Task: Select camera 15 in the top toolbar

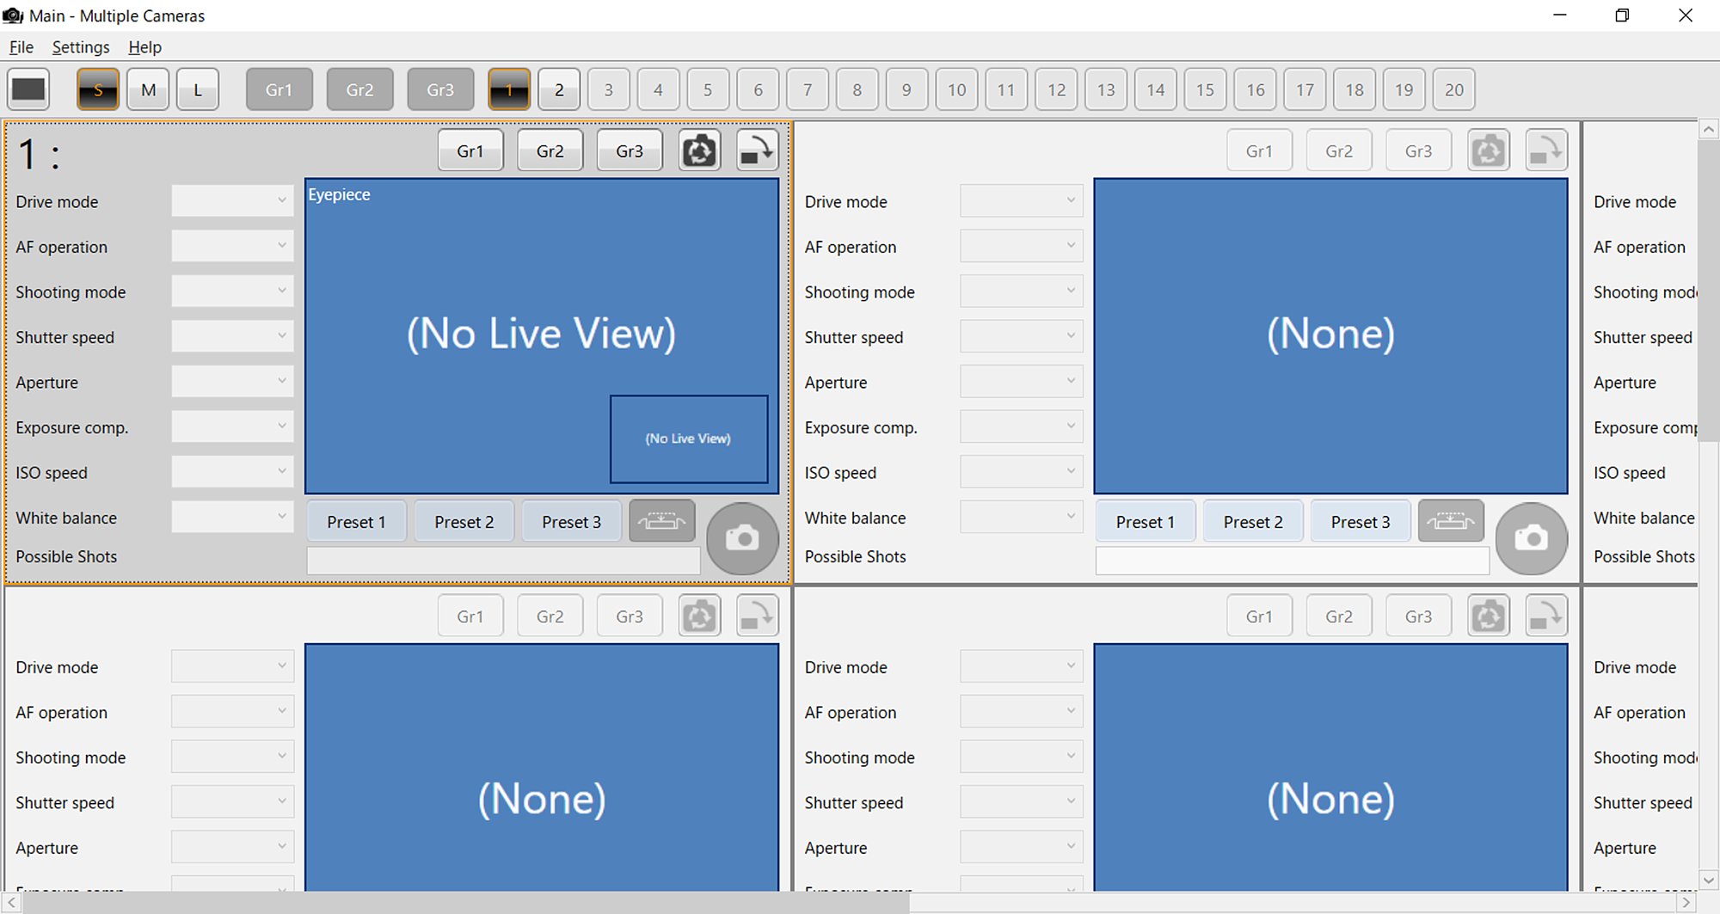Action: pyautogui.click(x=1205, y=89)
